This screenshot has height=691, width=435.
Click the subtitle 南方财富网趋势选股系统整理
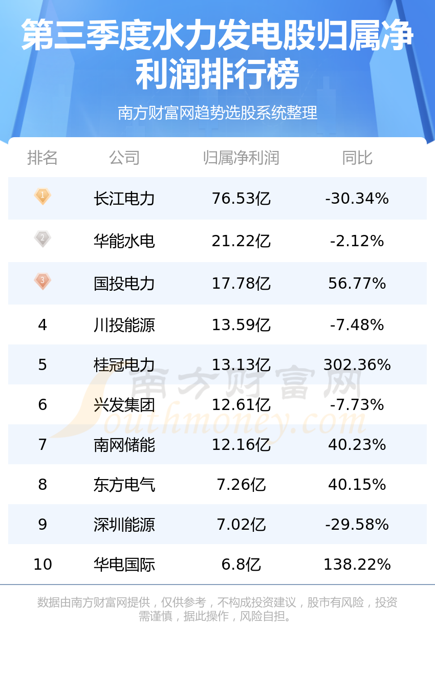point(217,113)
